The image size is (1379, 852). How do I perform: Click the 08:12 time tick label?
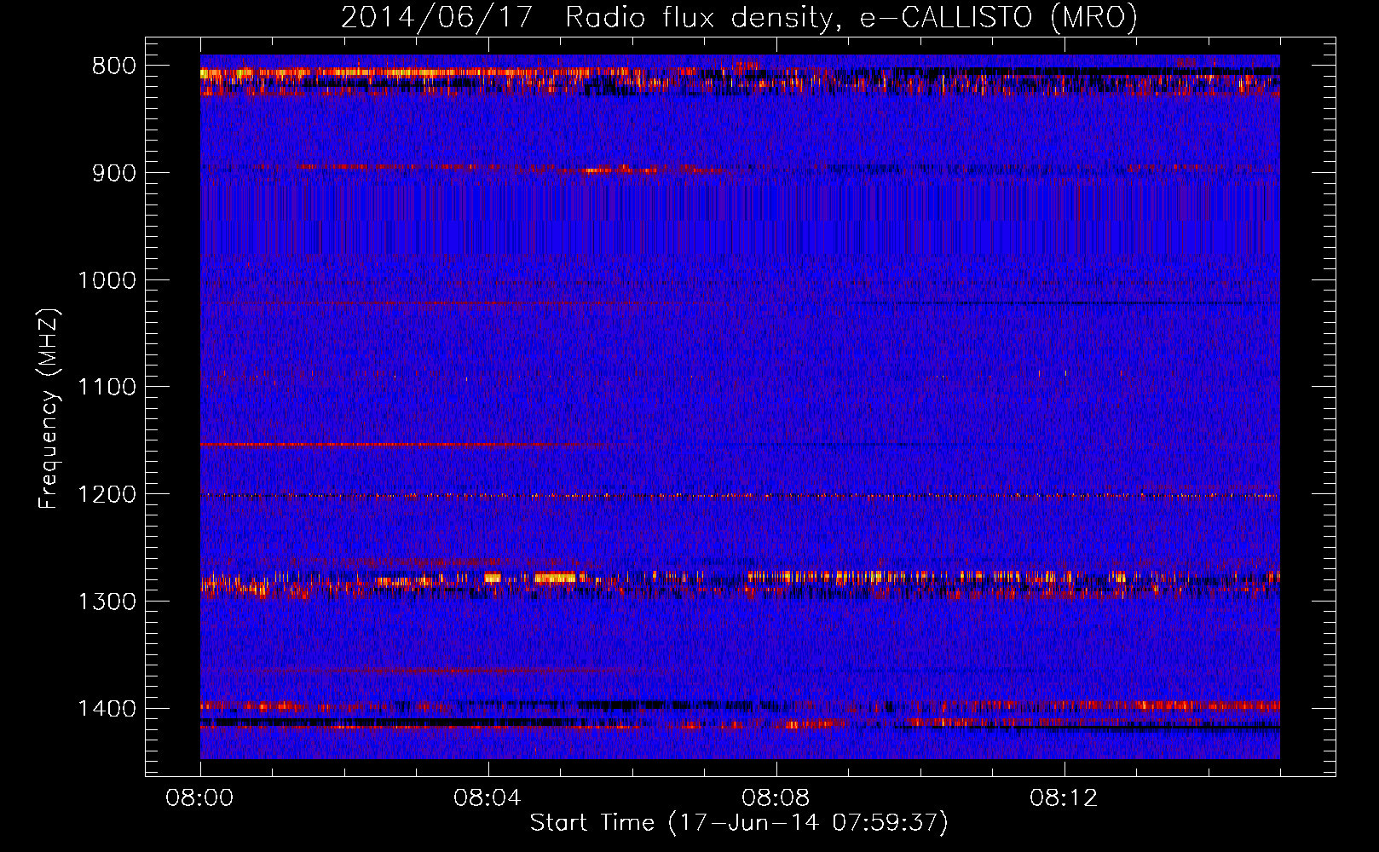click(x=1064, y=798)
